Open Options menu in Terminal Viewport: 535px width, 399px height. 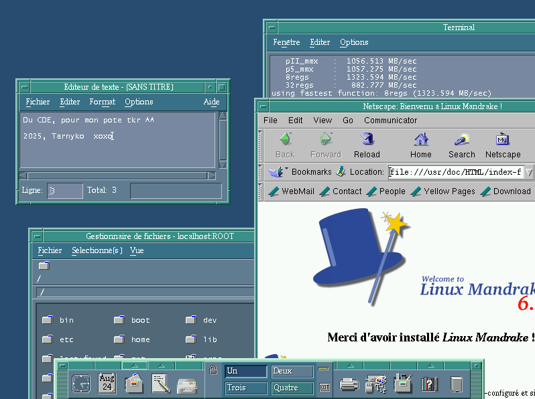[x=354, y=42]
